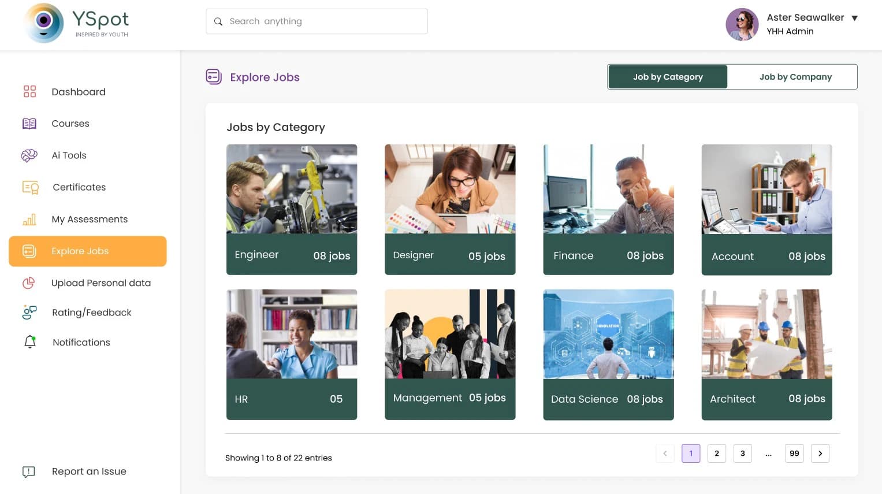The image size is (882, 494).
Task: Jump to pagination page 2
Action: pyautogui.click(x=716, y=454)
